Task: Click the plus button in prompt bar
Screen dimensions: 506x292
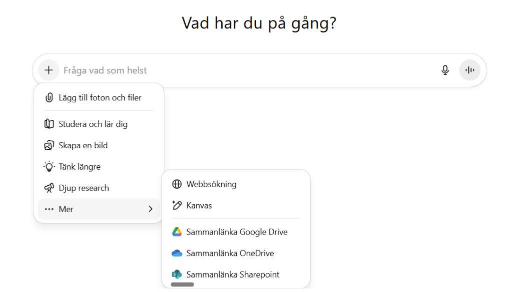Action: tap(49, 70)
